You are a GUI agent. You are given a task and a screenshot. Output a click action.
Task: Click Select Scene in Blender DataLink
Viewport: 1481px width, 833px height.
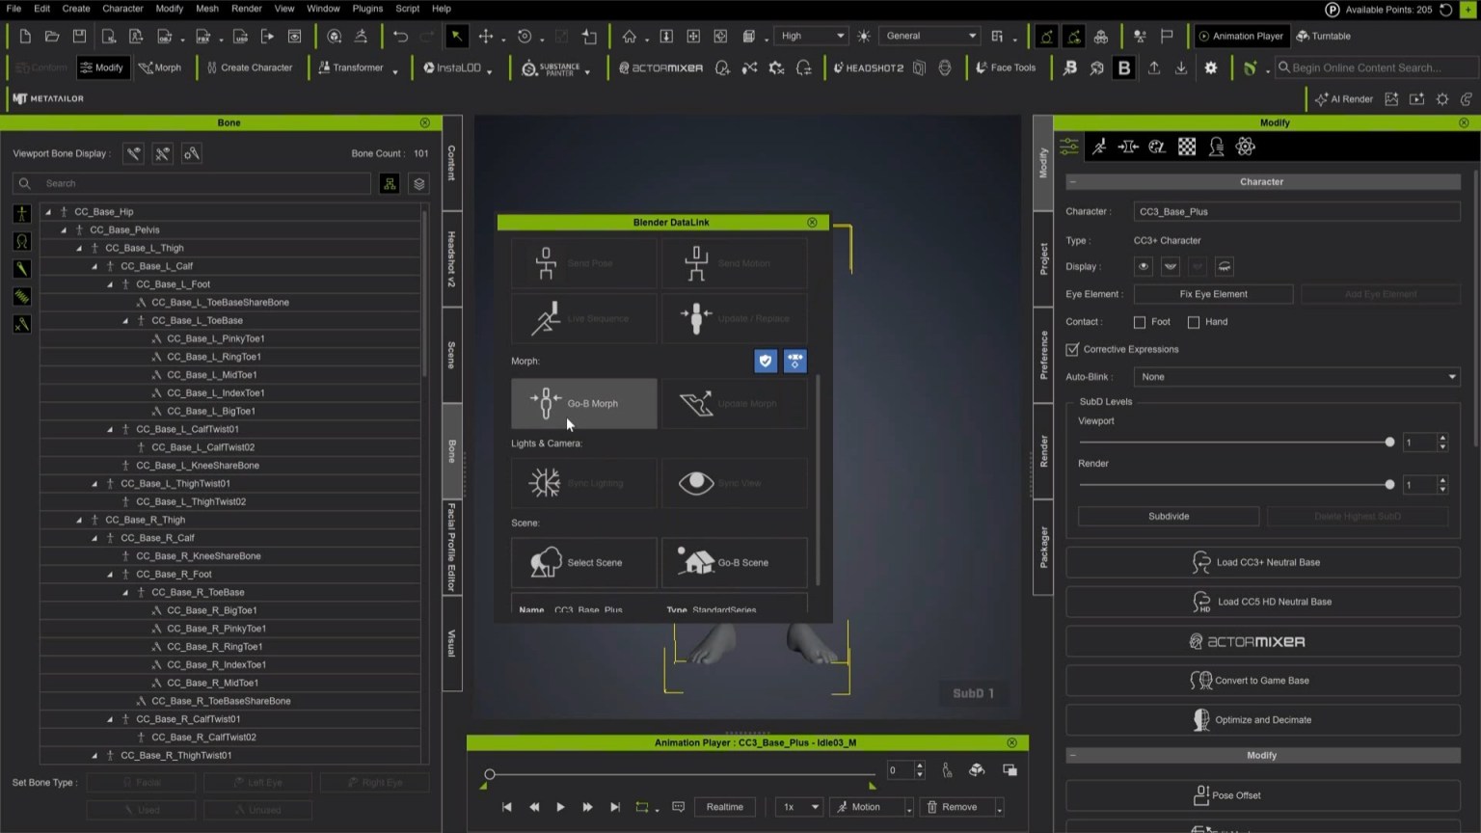pyautogui.click(x=584, y=562)
